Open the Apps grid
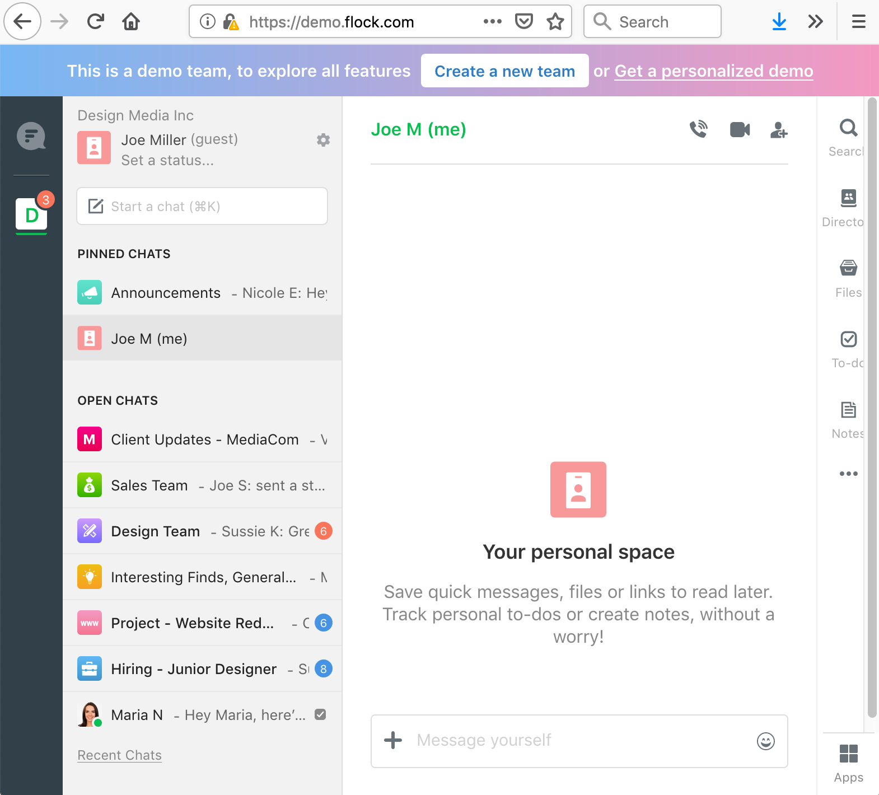Image resolution: width=879 pixels, height=795 pixels. click(x=848, y=764)
